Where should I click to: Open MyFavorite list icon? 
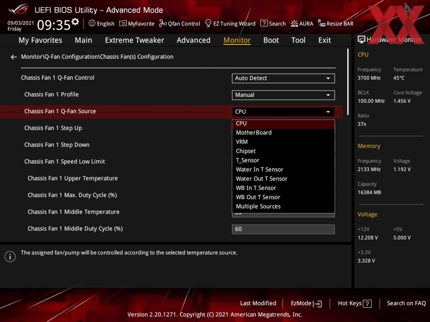pyautogui.click(x=123, y=23)
